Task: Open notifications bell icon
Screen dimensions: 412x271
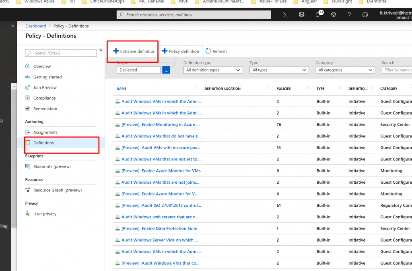Action: point(318,15)
